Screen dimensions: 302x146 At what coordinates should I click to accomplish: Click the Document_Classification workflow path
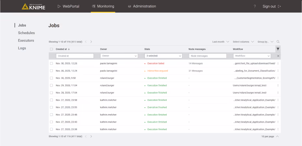[x=255, y=71]
